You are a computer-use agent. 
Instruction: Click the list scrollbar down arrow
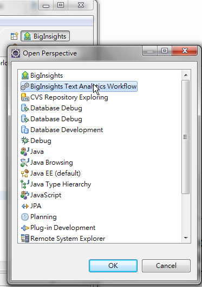pyautogui.click(x=186, y=238)
